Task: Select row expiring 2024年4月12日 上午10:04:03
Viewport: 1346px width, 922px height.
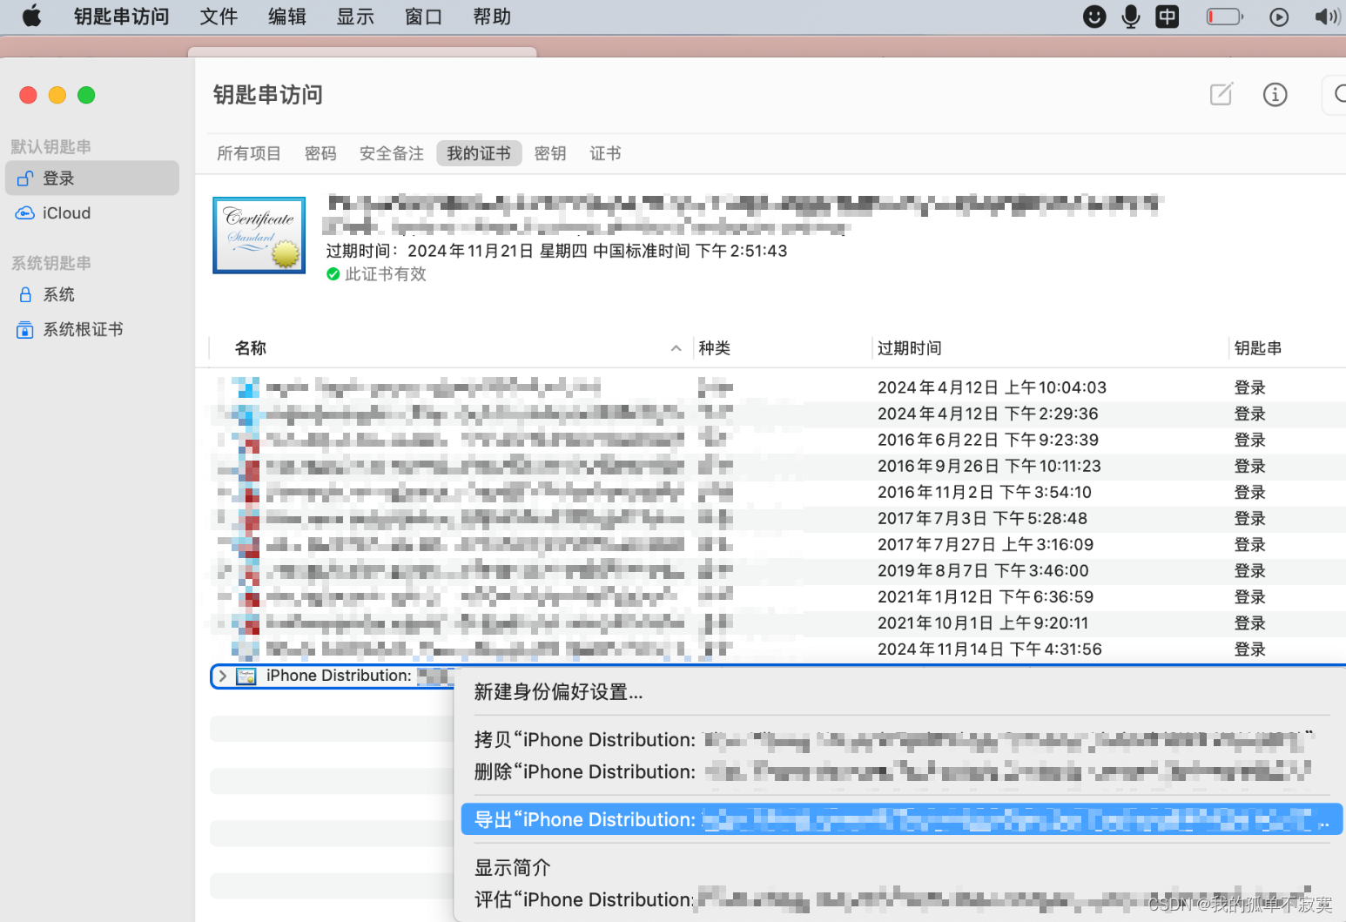Action: tap(777, 387)
